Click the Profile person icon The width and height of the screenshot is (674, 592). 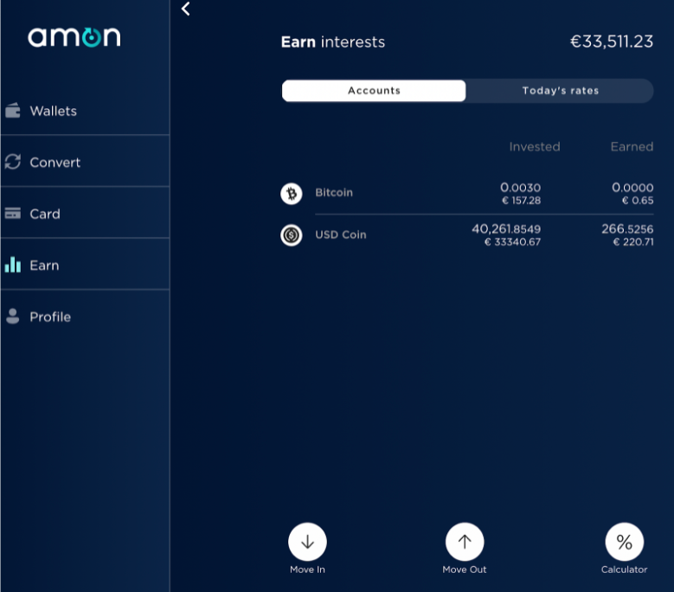point(12,316)
